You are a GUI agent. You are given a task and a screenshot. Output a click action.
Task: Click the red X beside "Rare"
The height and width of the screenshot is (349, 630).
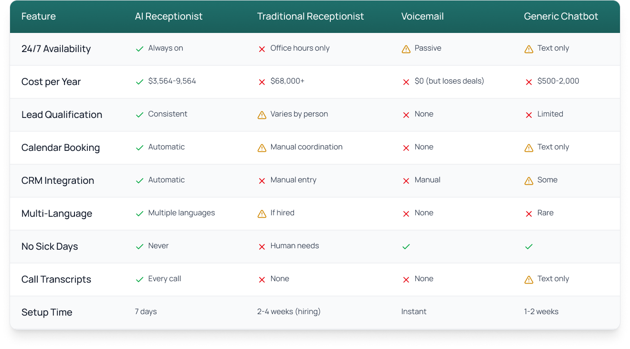pyautogui.click(x=528, y=213)
